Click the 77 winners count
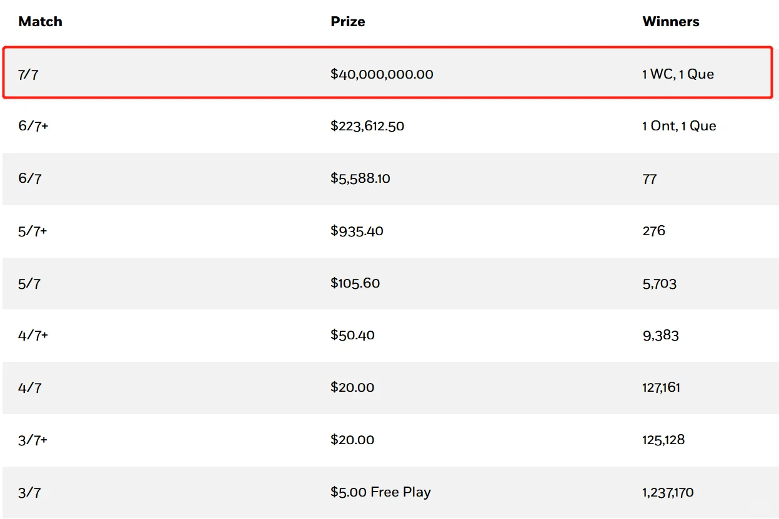 649,179
